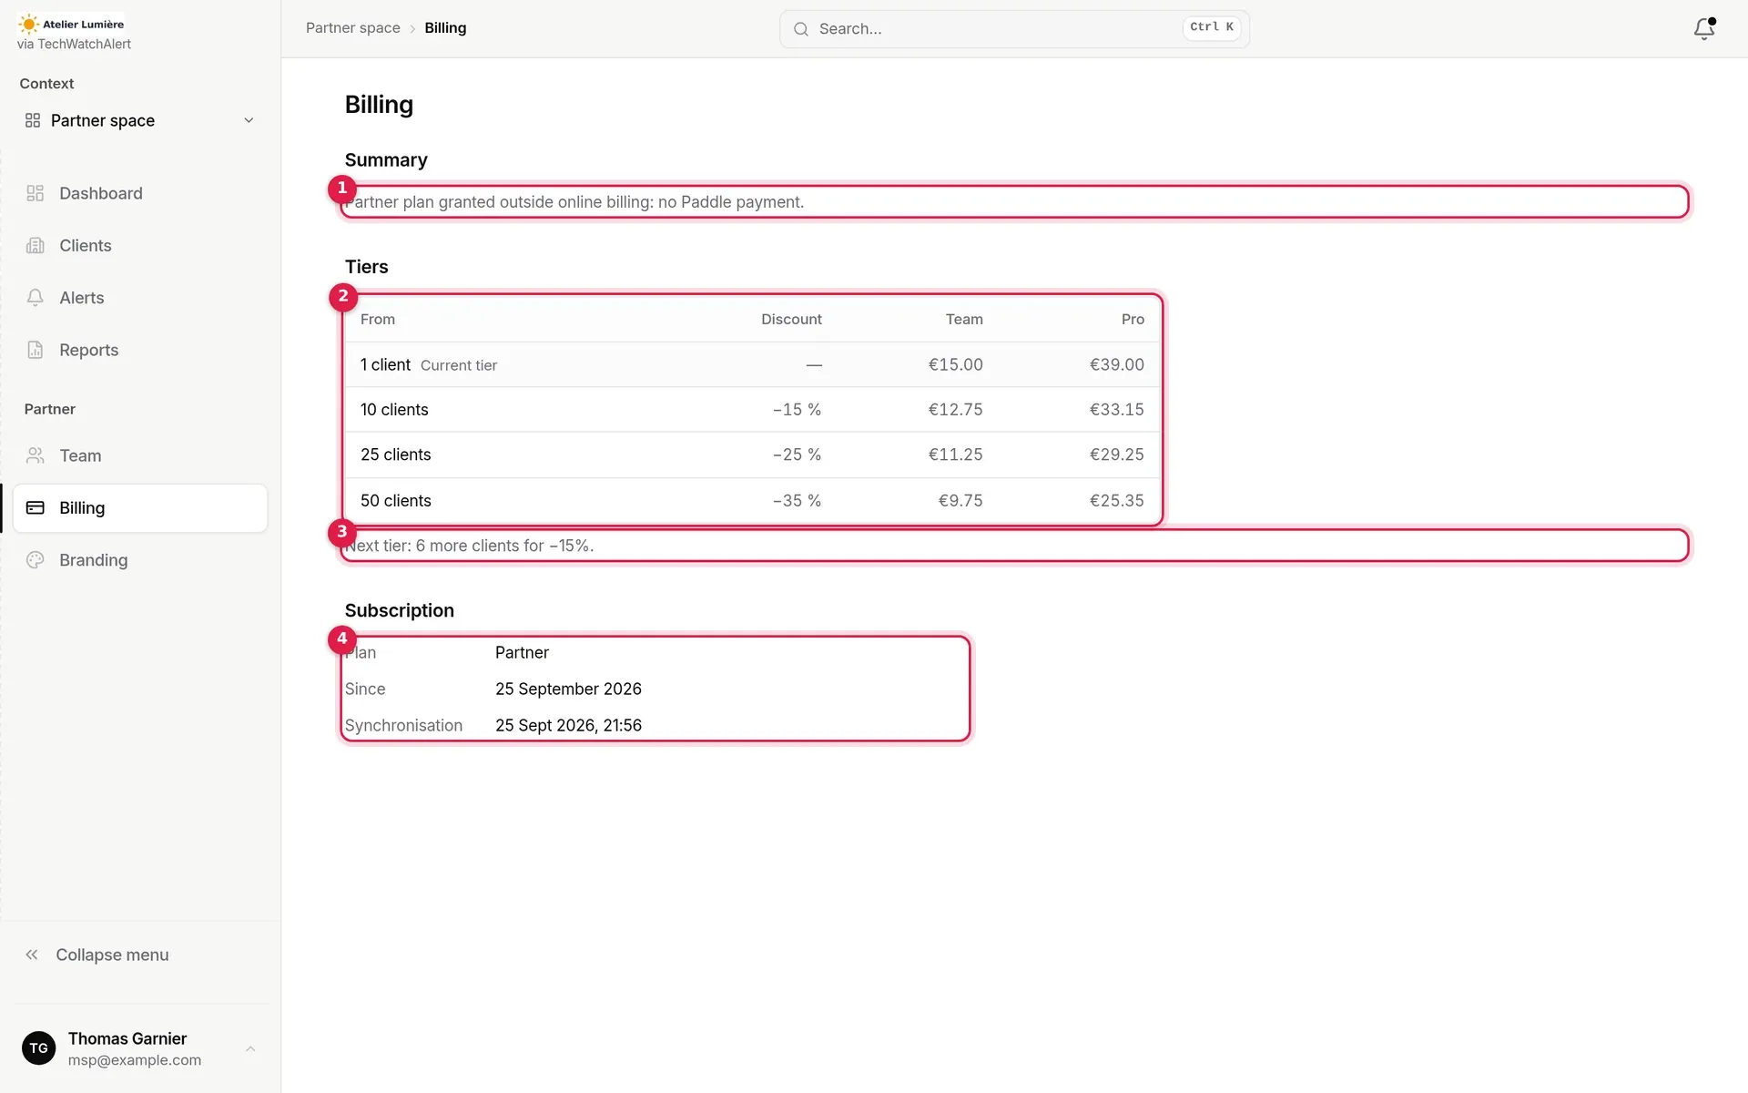Click the Next tier hint text
The image size is (1748, 1093).
tap(470, 546)
